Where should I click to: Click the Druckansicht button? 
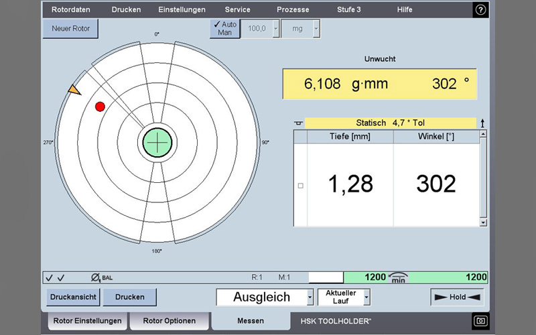click(73, 297)
